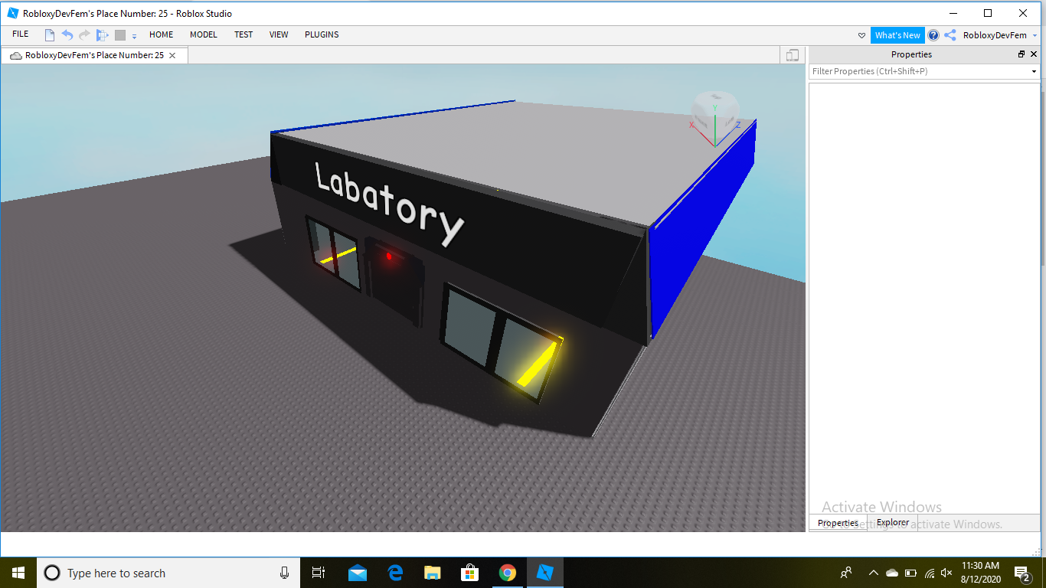This screenshot has height=588, width=1046.
Task: Switch to the PLUGINS ribbon tab
Action: coord(322,34)
